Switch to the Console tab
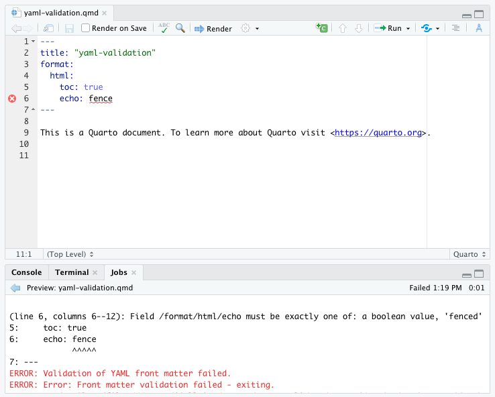Viewport: 495px width, 397px height. pyautogui.click(x=27, y=272)
